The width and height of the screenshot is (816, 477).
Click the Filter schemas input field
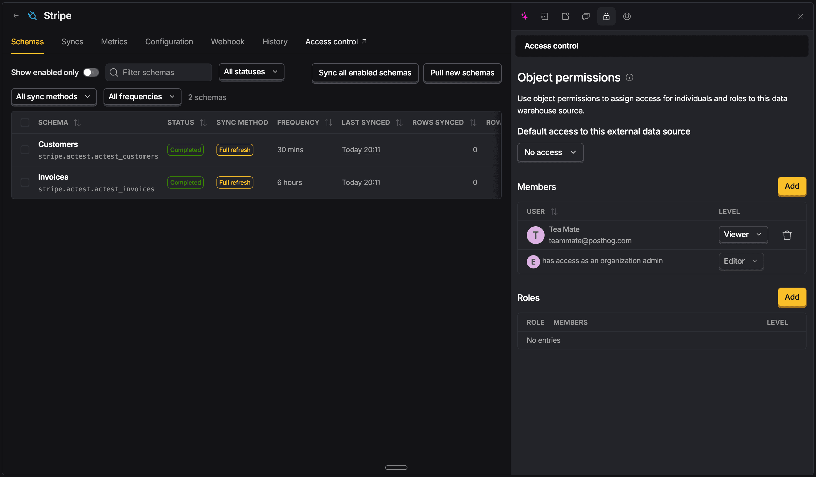(159, 72)
